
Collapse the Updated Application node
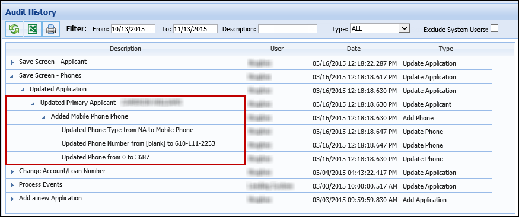[x=23, y=90]
